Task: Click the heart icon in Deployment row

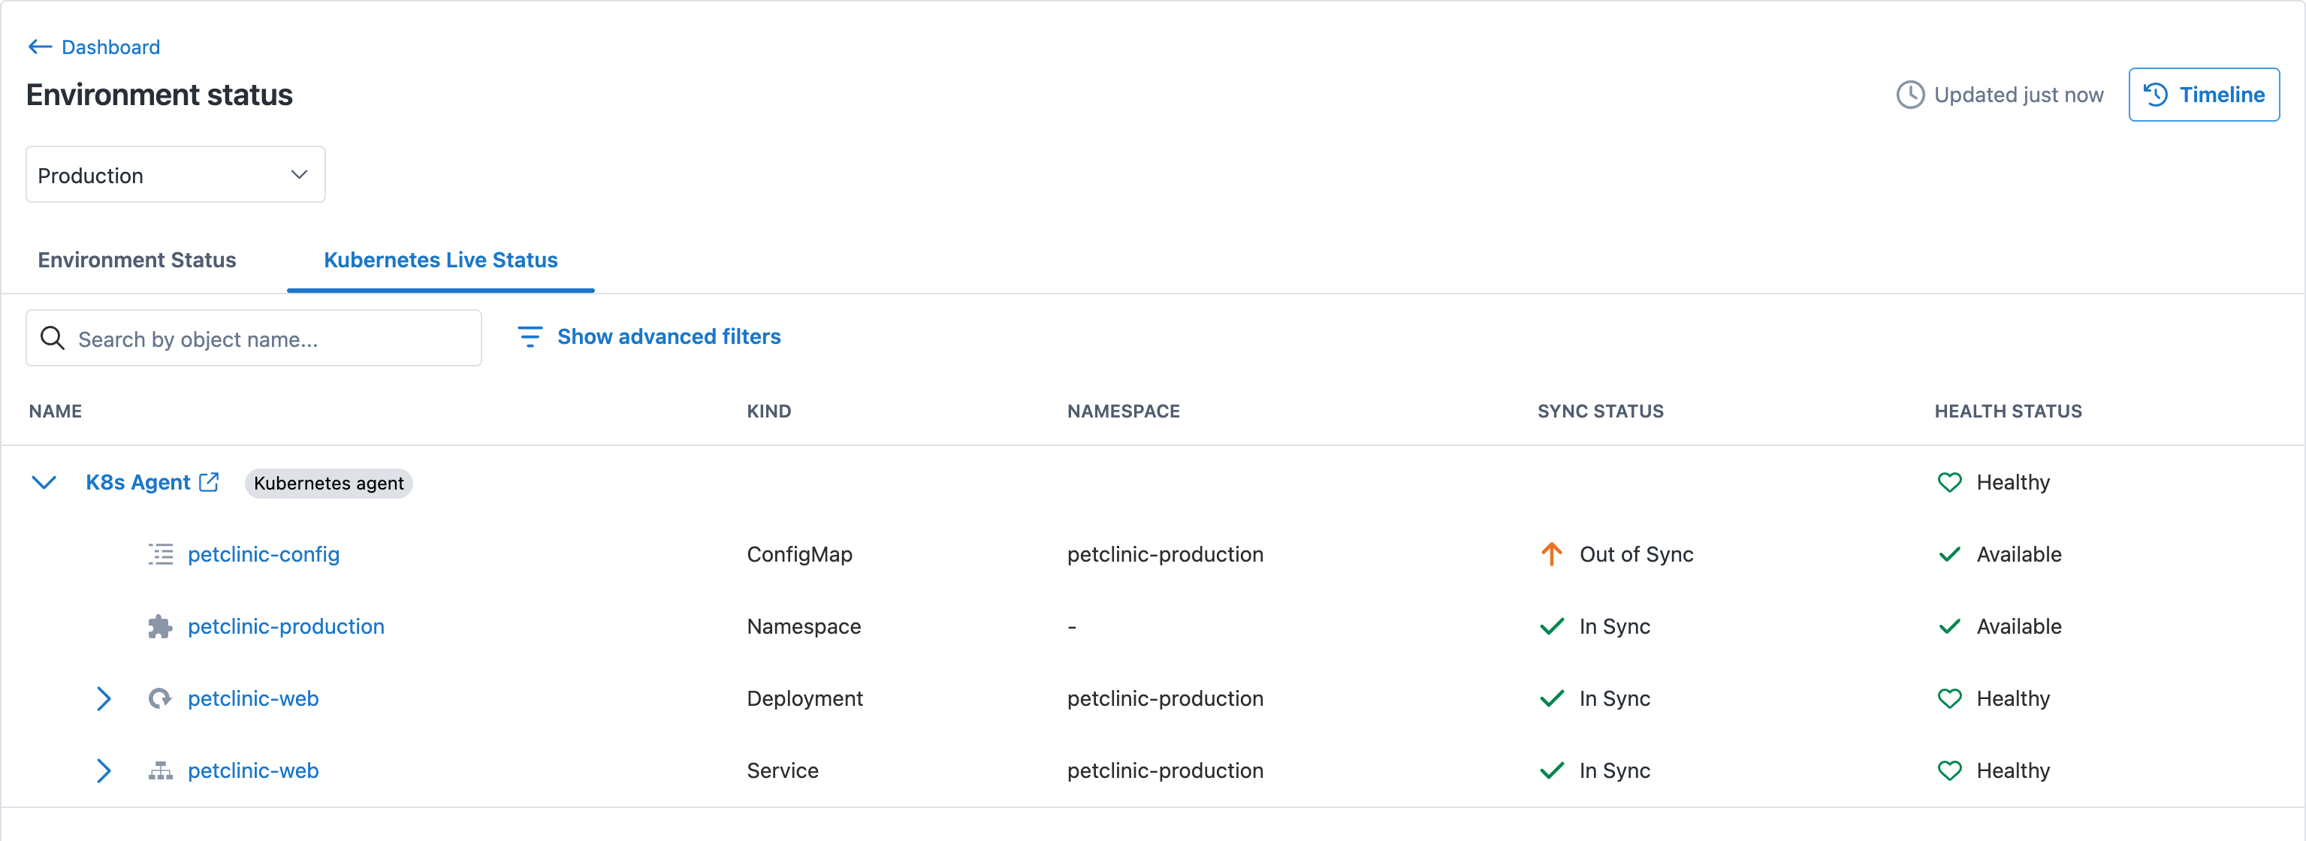Action: (x=1948, y=699)
